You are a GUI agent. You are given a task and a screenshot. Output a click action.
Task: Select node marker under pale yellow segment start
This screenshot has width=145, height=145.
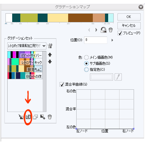click(48, 23)
